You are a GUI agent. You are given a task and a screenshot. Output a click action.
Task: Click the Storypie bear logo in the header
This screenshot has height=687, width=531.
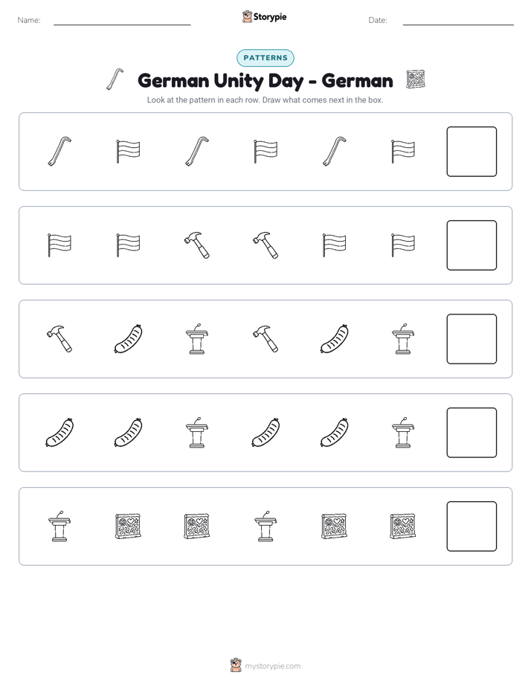coord(247,16)
